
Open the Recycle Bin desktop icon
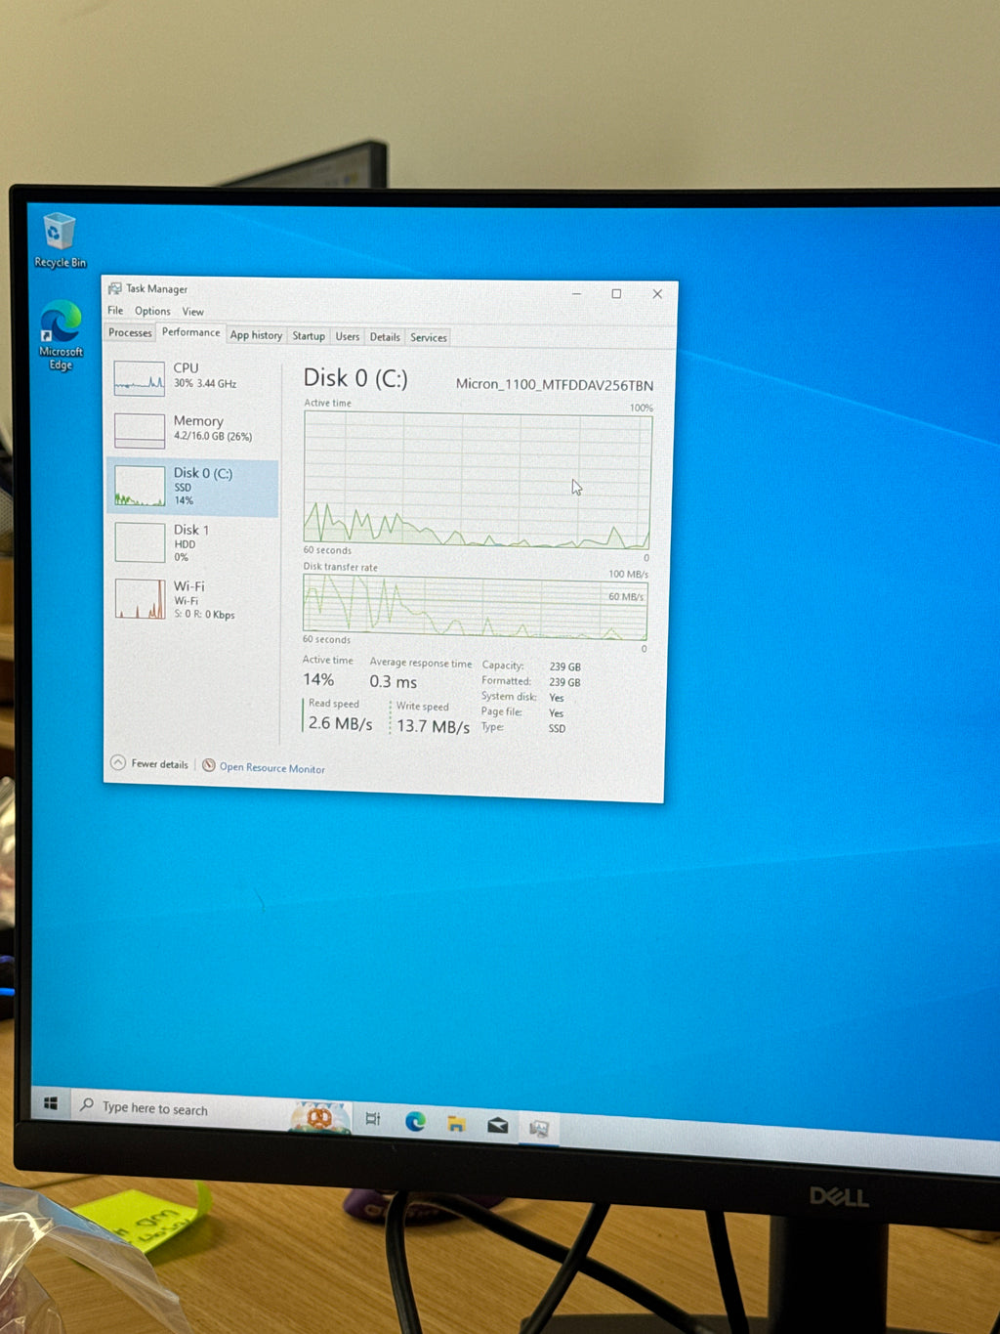[x=60, y=240]
